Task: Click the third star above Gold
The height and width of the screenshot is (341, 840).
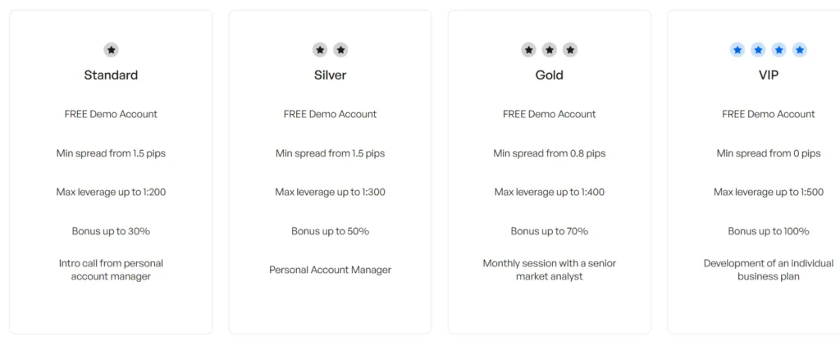Action: click(570, 50)
